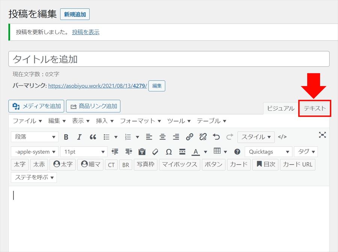The width and height of the screenshot is (338, 252).
Task: Click the メディアを追加 button
Action: pos(36,106)
